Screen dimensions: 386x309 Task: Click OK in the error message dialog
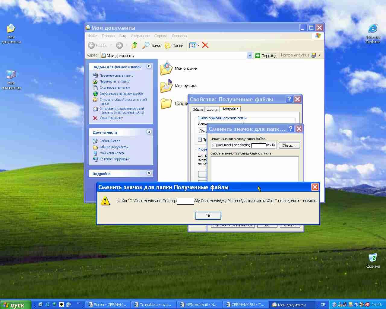click(208, 216)
